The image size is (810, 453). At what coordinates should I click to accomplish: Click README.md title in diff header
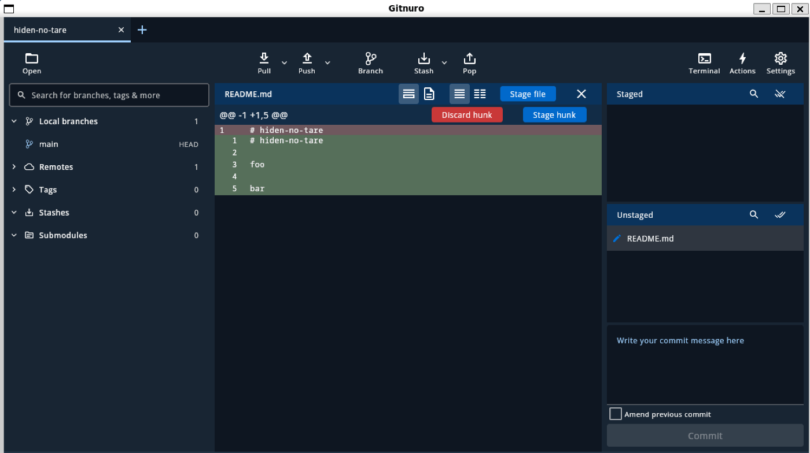[248, 94]
